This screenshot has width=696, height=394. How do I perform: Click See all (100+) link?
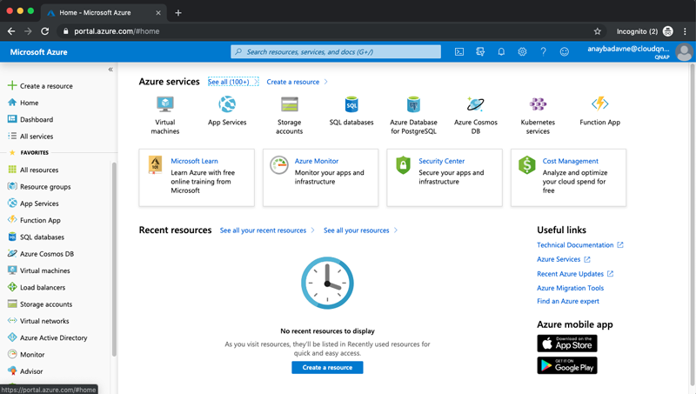229,82
